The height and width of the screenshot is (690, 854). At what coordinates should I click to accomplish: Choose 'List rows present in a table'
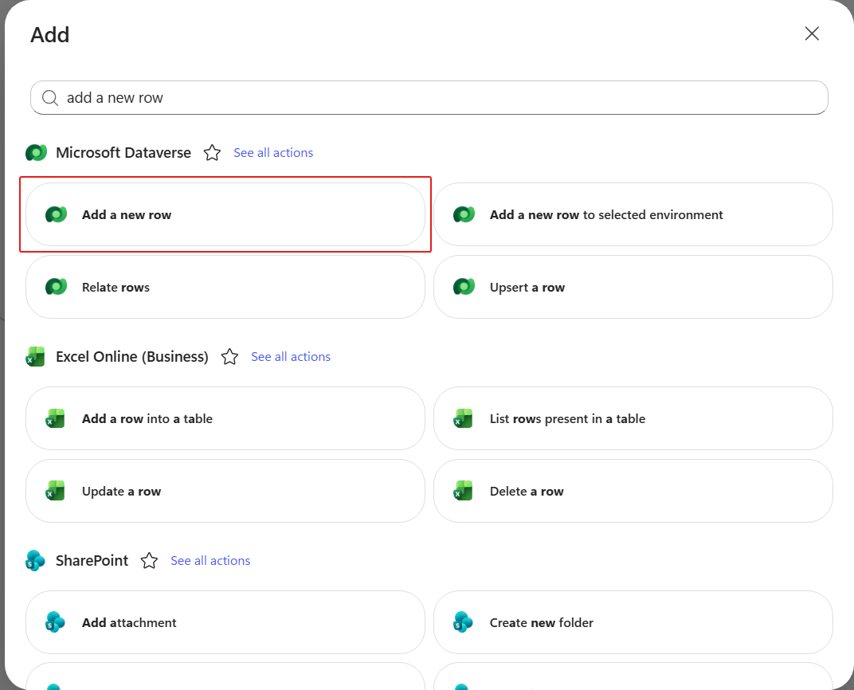633,418
